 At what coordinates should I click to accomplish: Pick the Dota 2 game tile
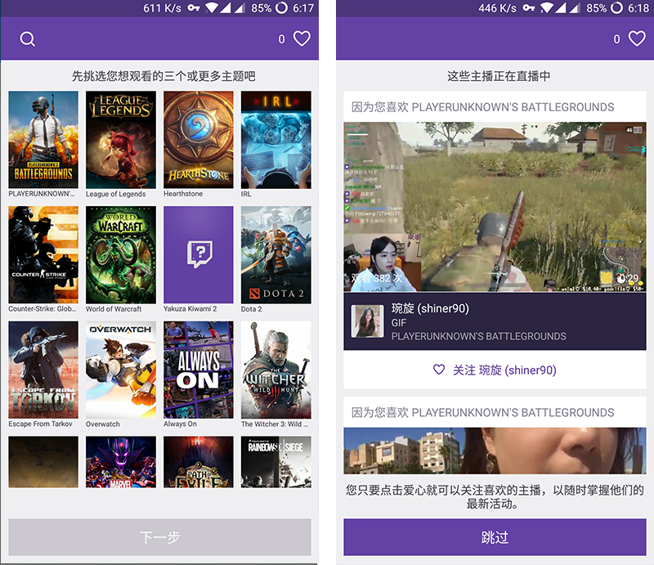click(275, 255)
